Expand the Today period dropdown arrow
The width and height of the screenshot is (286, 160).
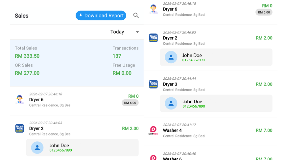coord(137,32)
